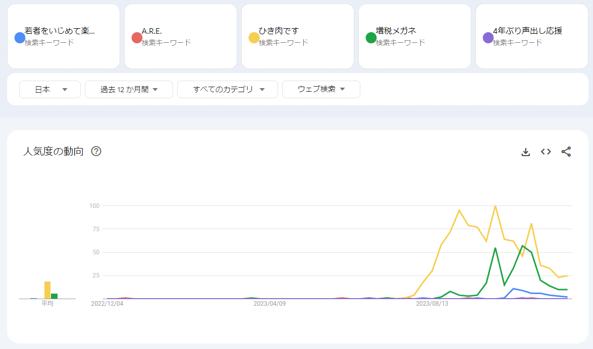Click the 4年ぶり声出し応援 keyword label
Screen dimensions: 593x349
tap(527, 31)
